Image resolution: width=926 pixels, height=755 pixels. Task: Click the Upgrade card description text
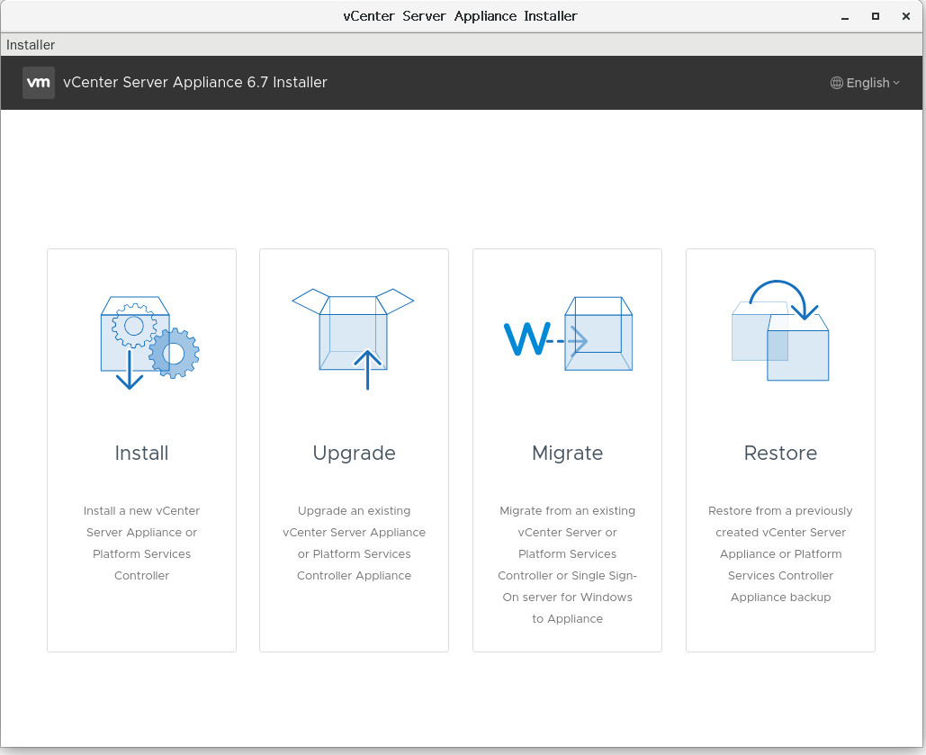[354, 543]
